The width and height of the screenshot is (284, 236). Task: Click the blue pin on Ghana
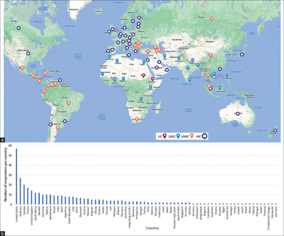click(115, 80)
